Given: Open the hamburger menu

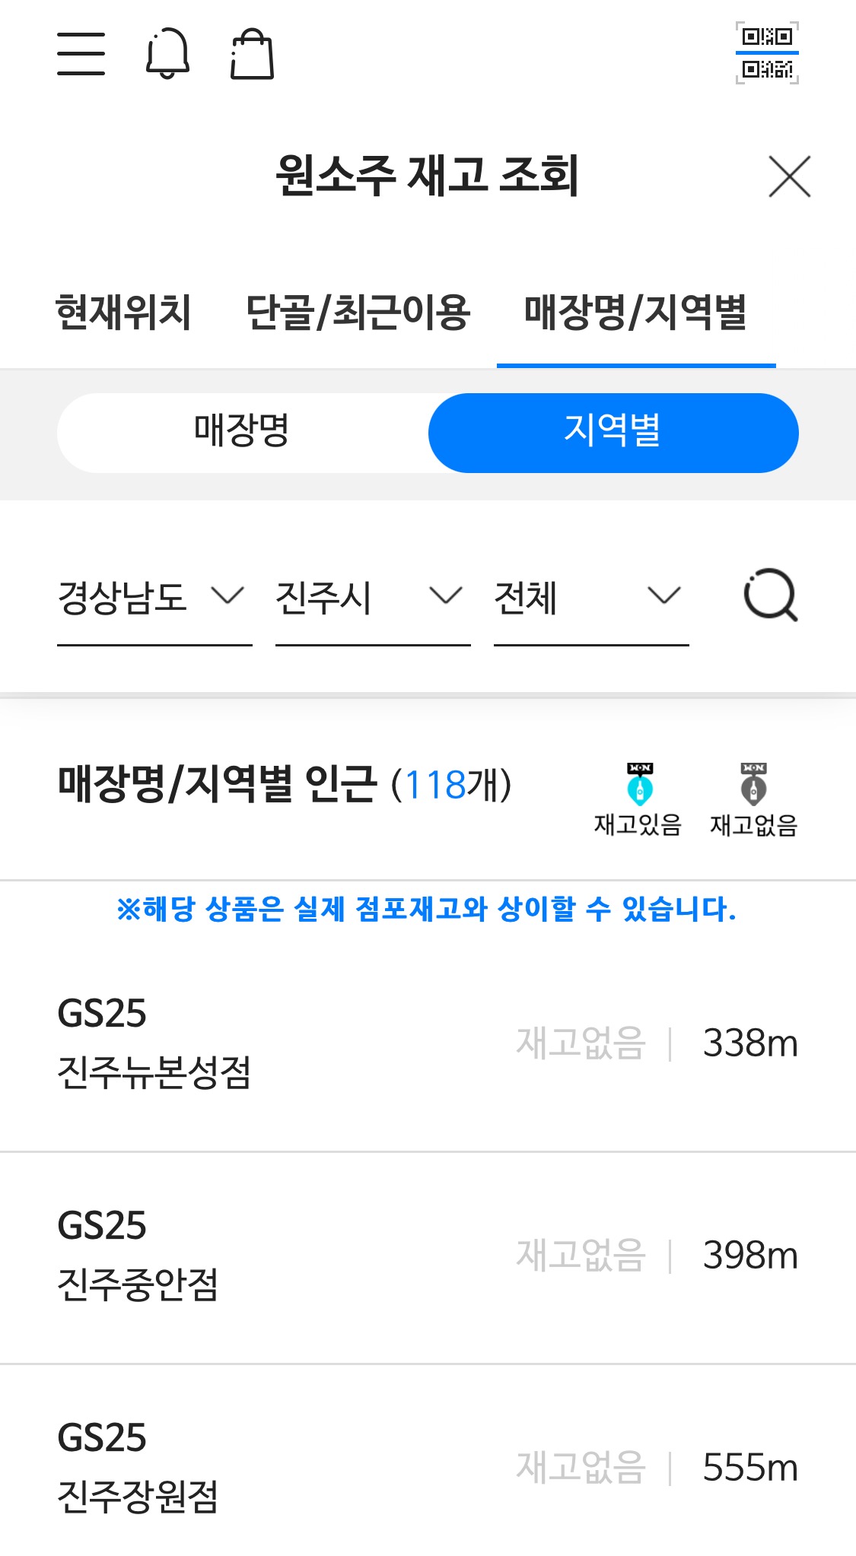Looking at the screenshot, I should click(x=81, y=54).
